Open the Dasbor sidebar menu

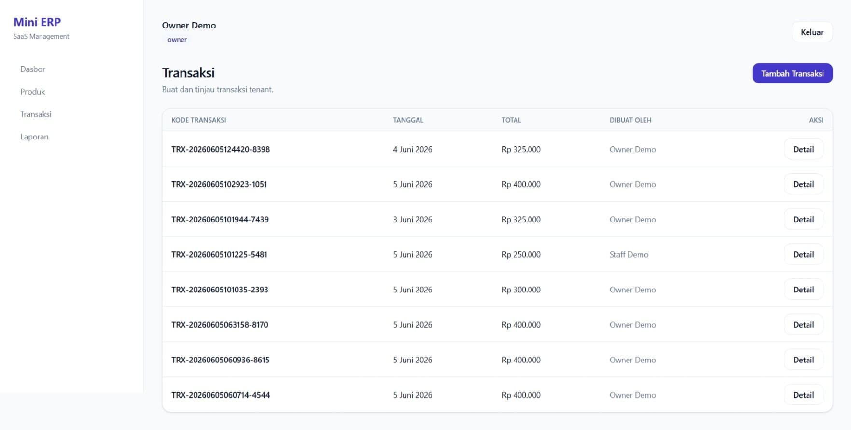[x=33, y=69]
